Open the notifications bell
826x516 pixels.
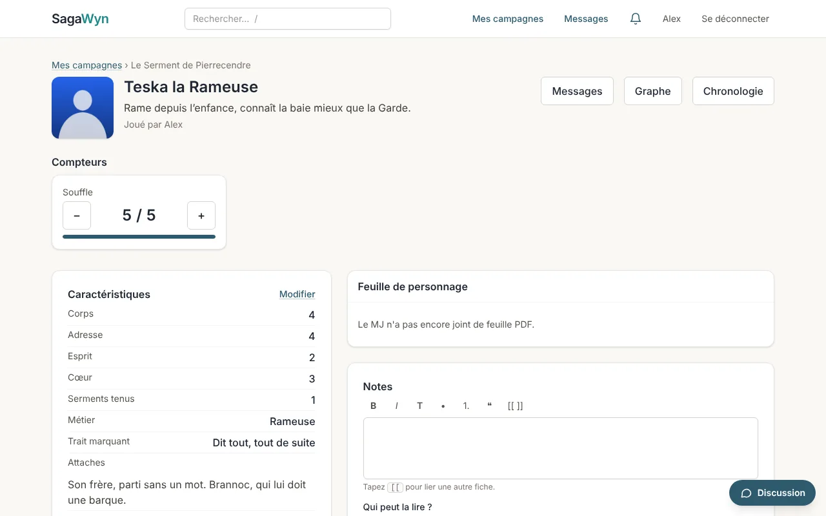636,19
